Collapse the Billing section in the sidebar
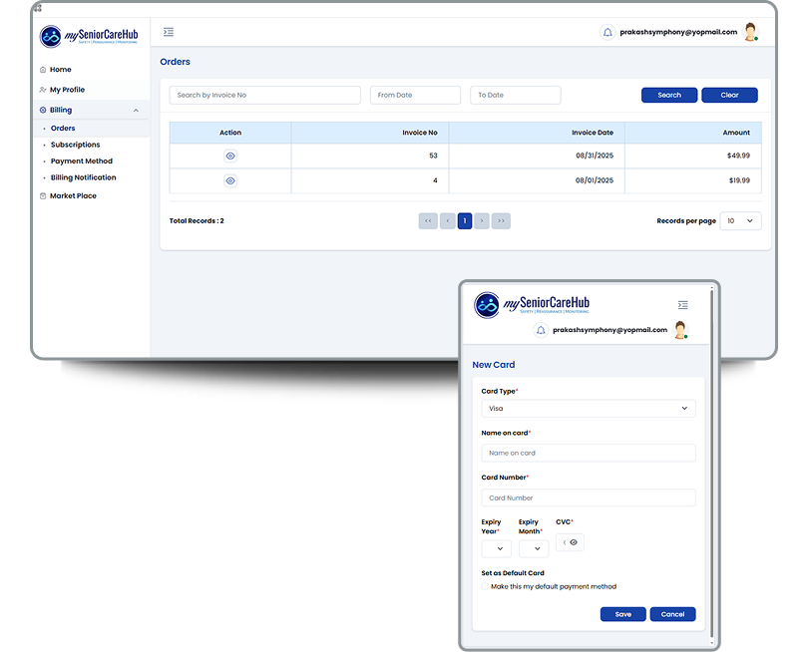808x652 pixels. tap(136, 111)
